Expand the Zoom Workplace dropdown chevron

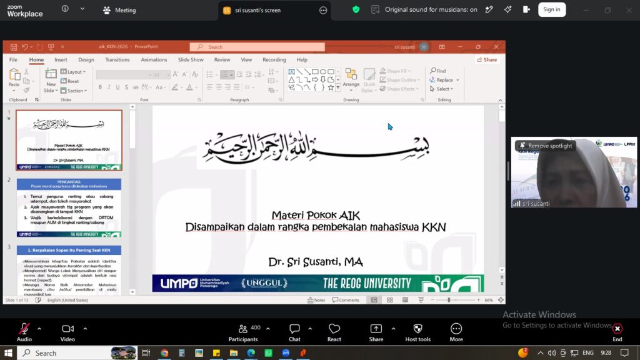tap(82, 9)
